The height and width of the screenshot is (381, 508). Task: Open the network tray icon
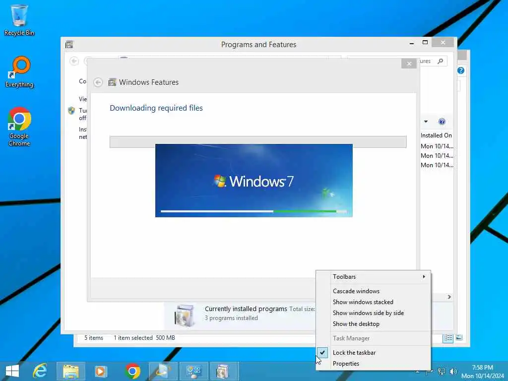(x=441, y=371)
